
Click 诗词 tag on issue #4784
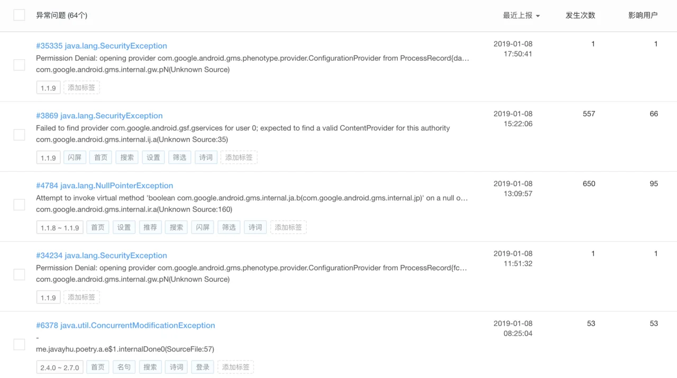click(255, 227)
